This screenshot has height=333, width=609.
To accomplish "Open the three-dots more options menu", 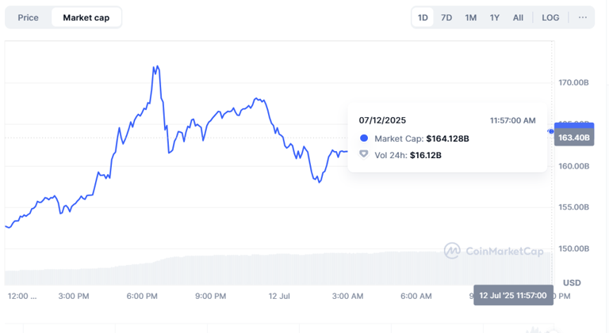I will click(583, 17).
